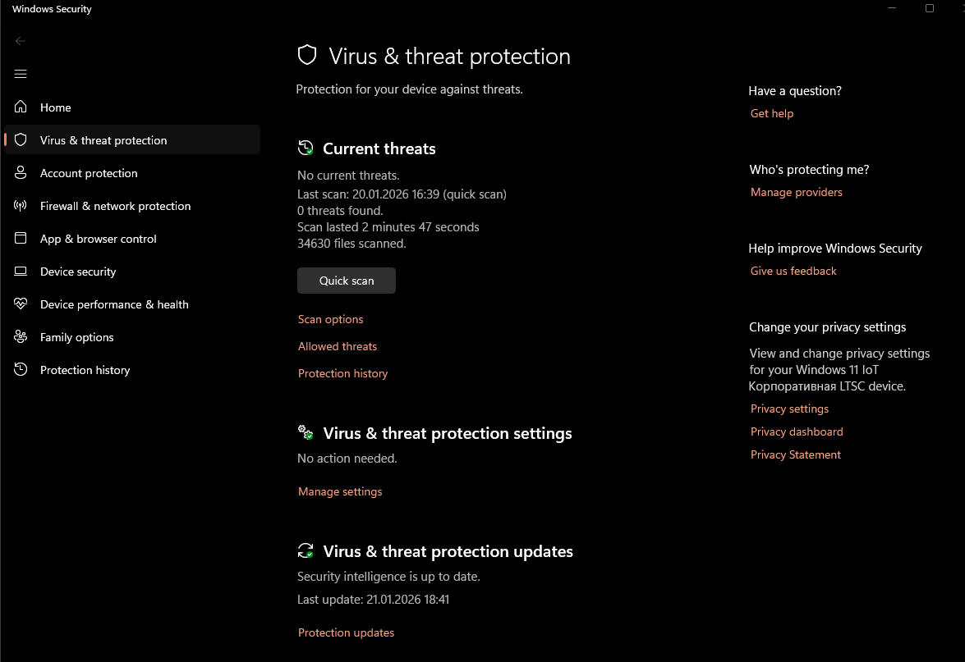
Task: Go back using the back arrow
Action: [x=21, y=41]
